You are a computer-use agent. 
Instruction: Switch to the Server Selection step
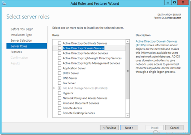(21, 40)
